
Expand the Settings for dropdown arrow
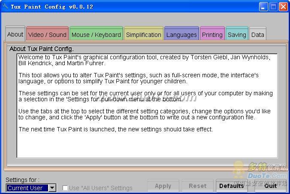[x=52, y=188]
